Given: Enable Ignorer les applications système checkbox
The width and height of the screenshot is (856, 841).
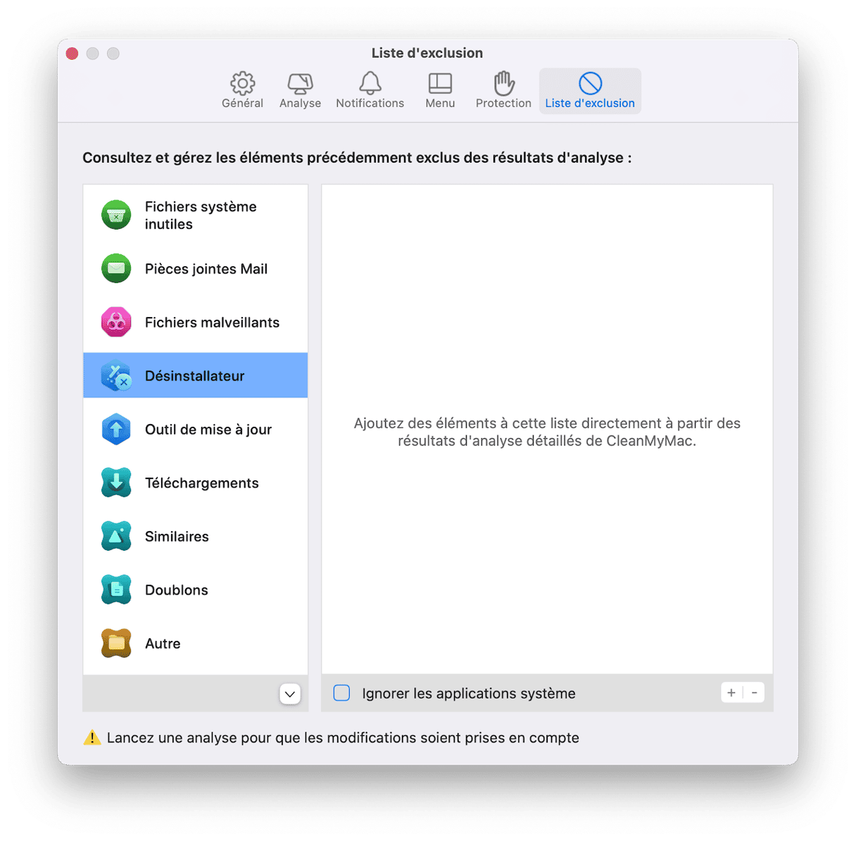Looking at the screenshot, I should click(x=341, y=693).
